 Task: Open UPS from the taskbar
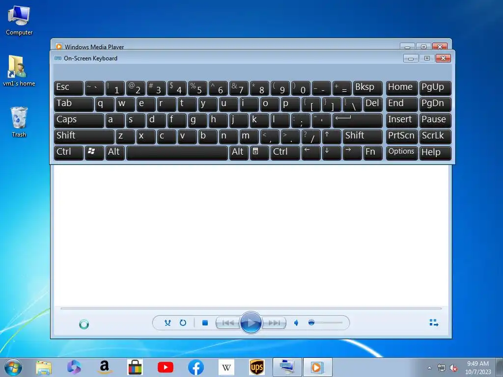(x=257, y=367)
